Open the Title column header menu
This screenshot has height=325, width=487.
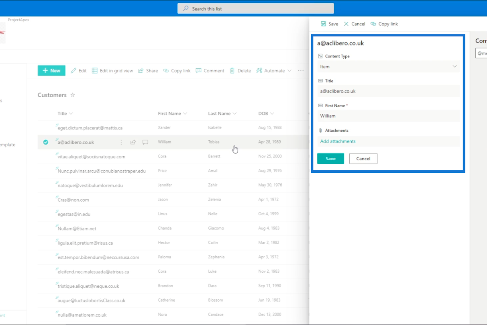[65, 114]
